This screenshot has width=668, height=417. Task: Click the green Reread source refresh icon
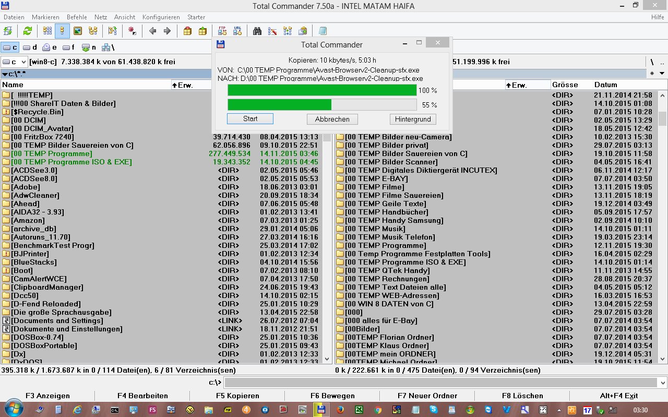pos(28,31)
